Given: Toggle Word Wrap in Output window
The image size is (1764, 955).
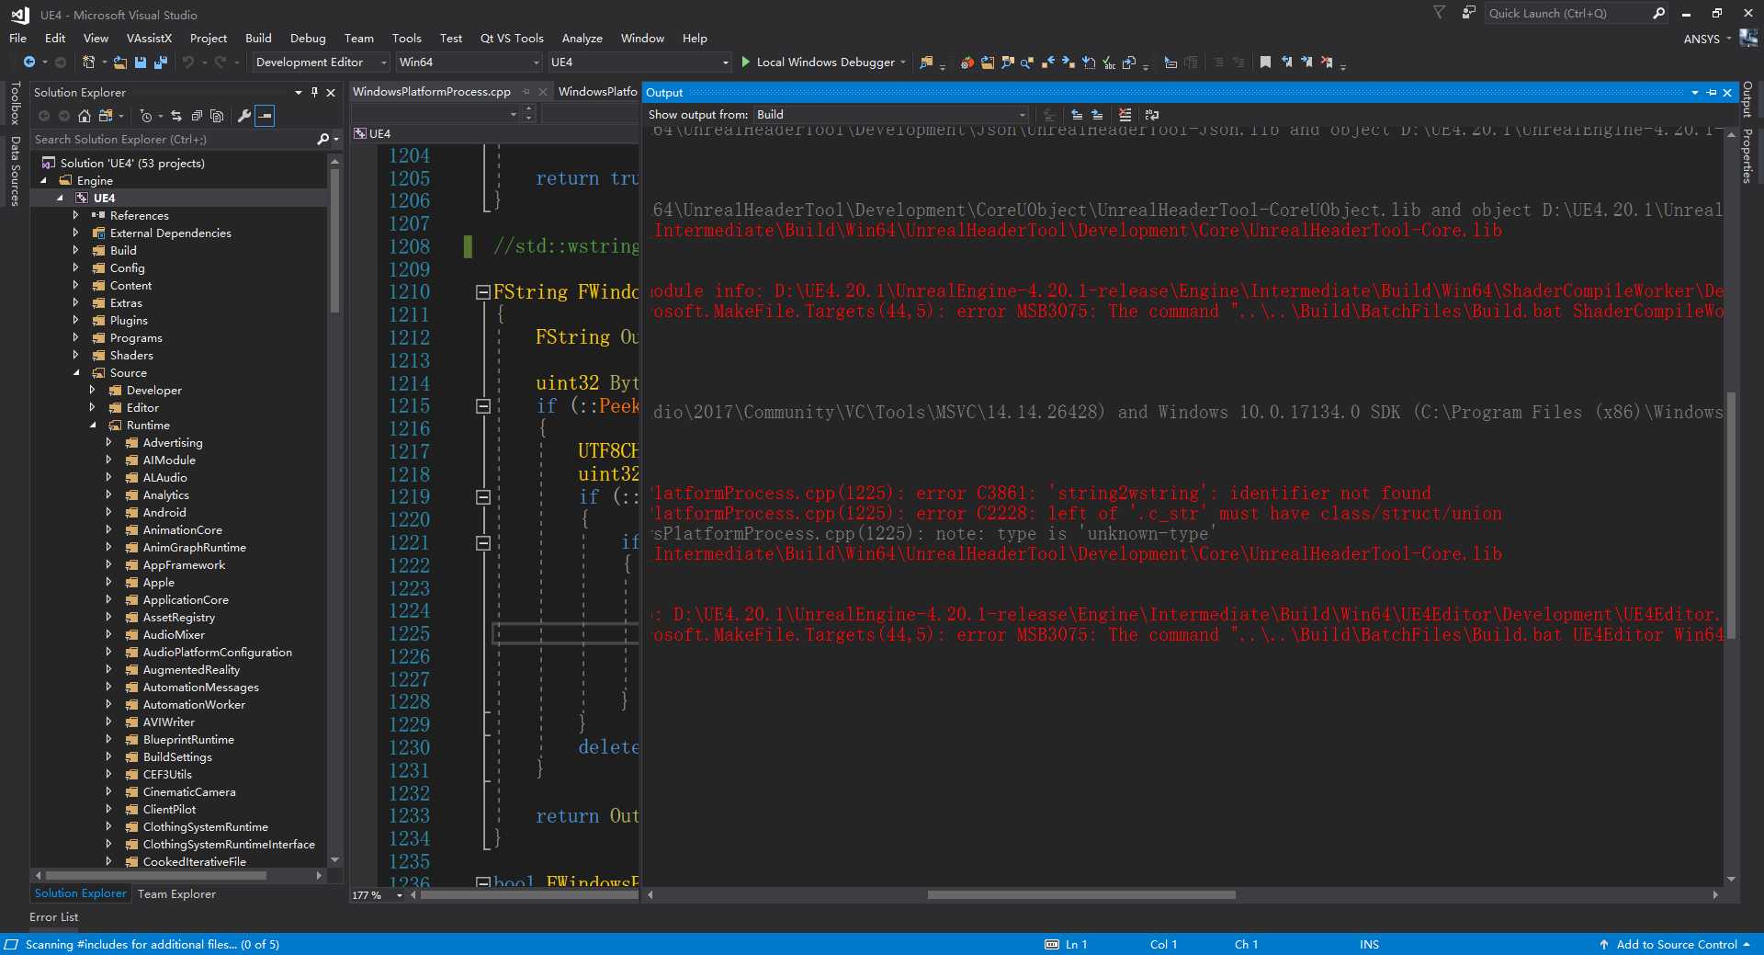Looking at the screenshot, I should pos(1152,115).
